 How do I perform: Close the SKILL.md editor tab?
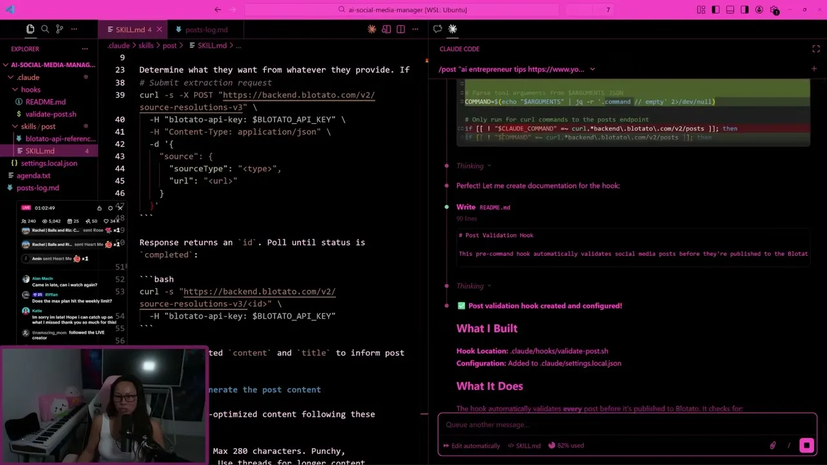(160, 30)
